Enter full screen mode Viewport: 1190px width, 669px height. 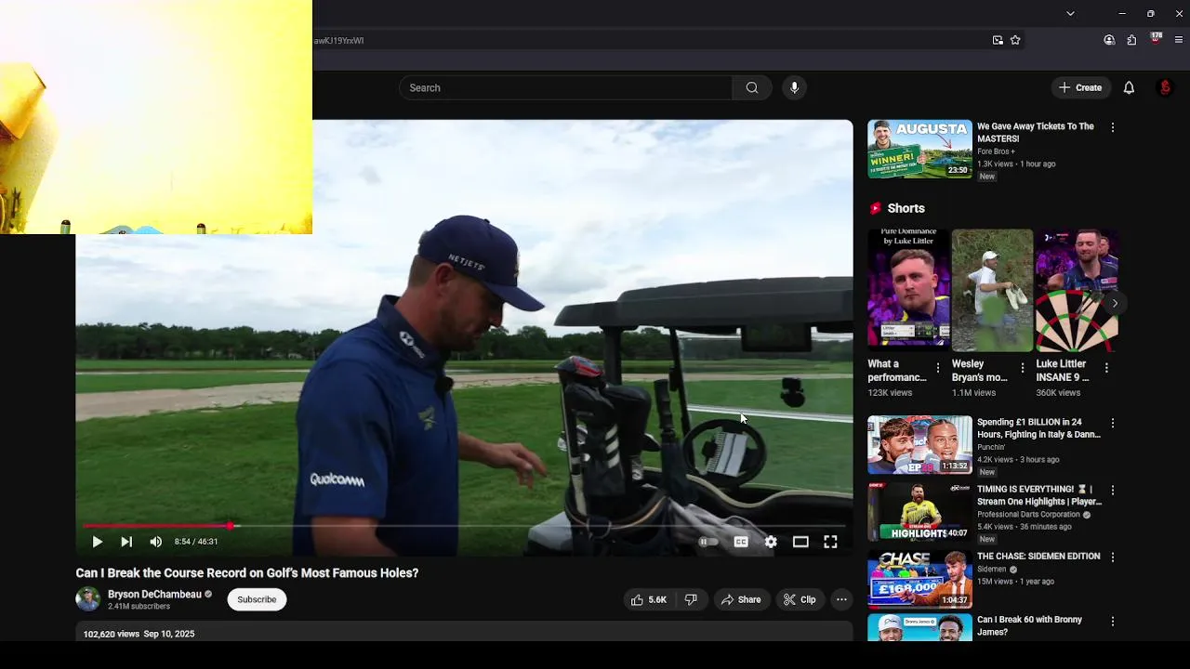(830, 542)
